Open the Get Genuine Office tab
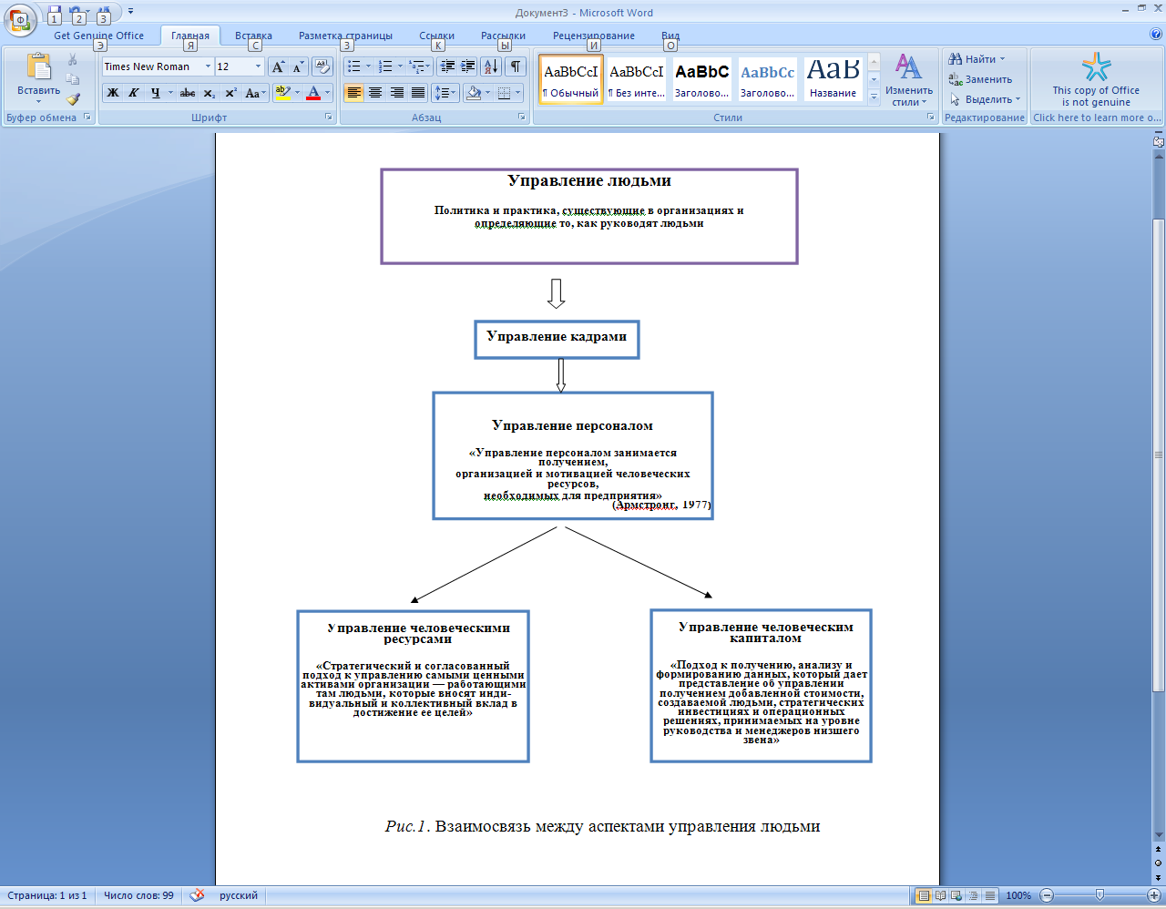This screenshot has height=909, width=1166. point(98,36)
